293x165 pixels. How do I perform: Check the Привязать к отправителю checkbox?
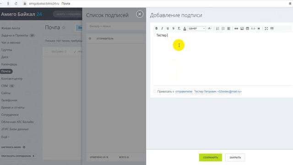click(155, 91)
